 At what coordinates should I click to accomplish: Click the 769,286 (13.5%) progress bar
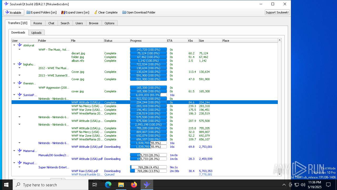click(x=148, y=171)
